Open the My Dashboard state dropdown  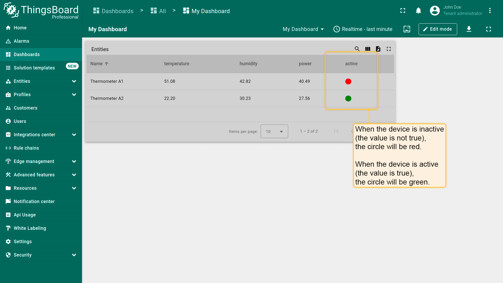pos(303,29)
